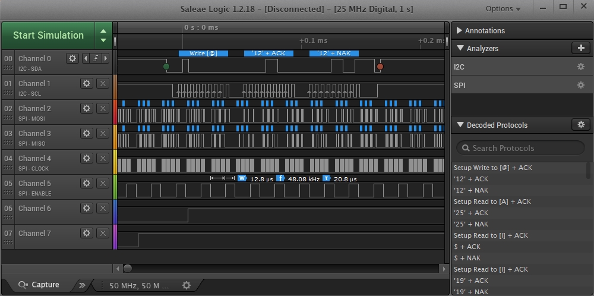Open the Options menu
Screen dimensions: 594x296
click(x=503, y=8)
